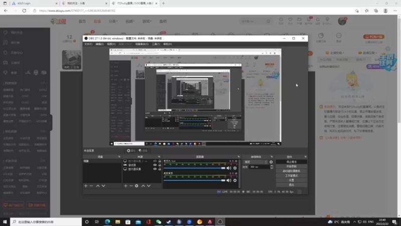
Task: Click the Douyu logo in the header
Action: coord(58,21)
